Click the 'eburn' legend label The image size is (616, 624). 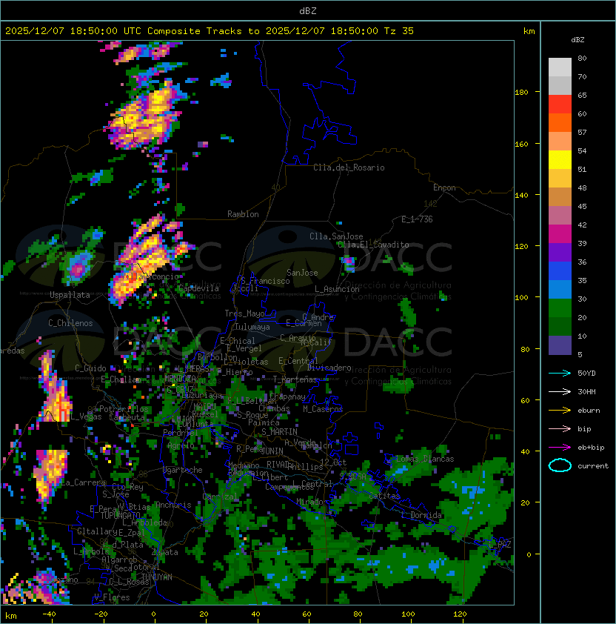pos(589,411)
